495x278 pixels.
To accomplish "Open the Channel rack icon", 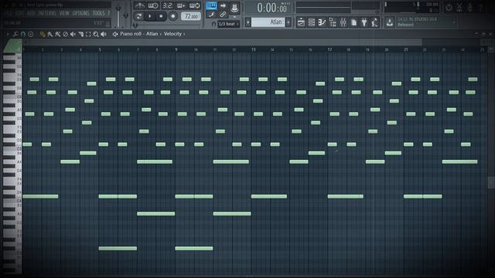I will tap(312, 22).
